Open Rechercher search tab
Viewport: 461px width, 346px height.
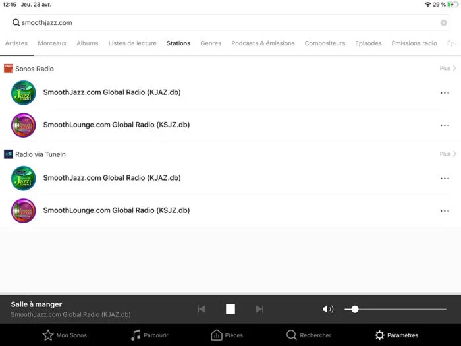click(x=309, y=335)
